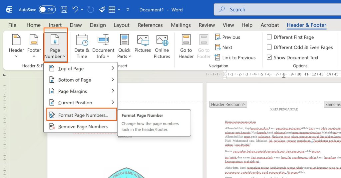Insert Date & Time
341x178 pixels.
(x=82, y=46)
